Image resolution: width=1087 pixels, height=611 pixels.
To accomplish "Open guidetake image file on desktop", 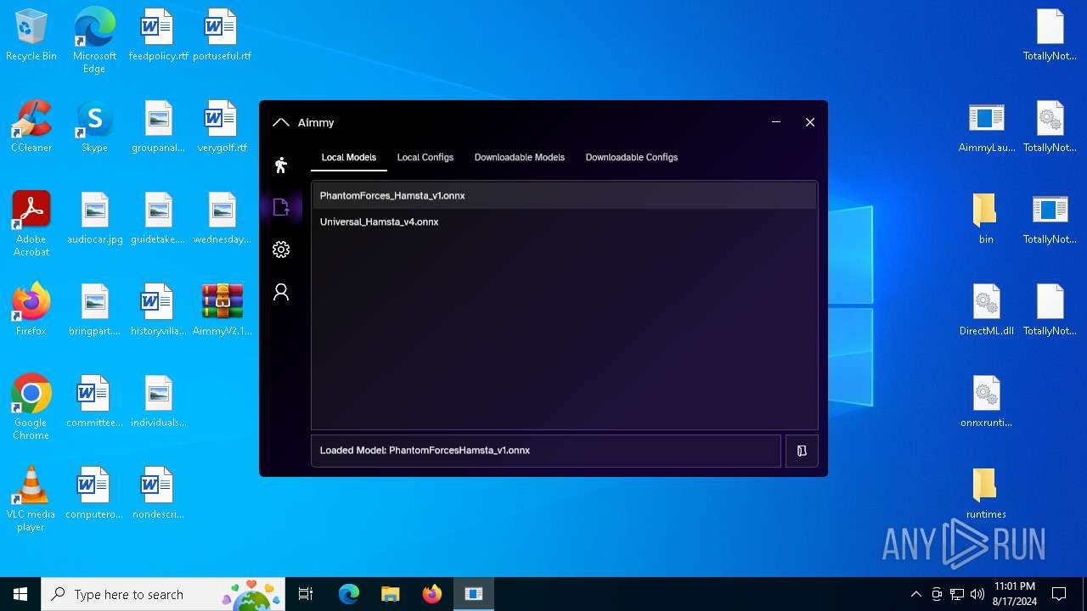I will click(x=158, y=219).
